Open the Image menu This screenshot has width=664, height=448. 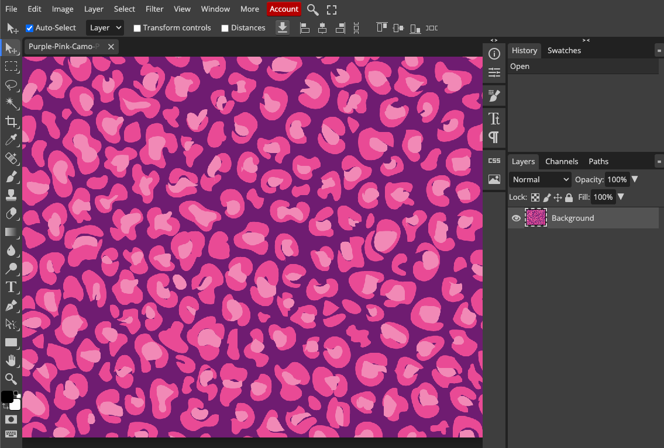[x=63, y=9]
